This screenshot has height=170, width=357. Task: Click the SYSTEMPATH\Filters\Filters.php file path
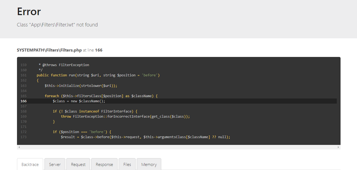tap(49, 50)
